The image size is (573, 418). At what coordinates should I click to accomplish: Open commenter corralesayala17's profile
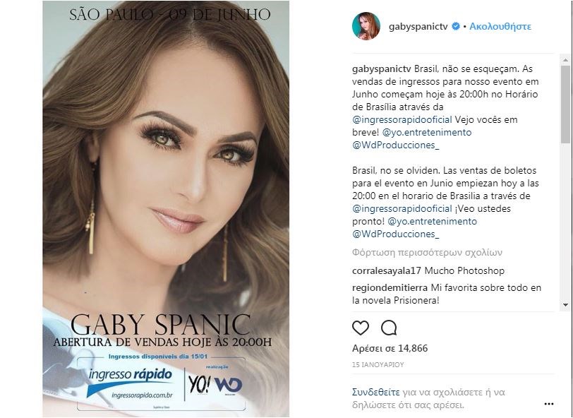(387, 271)
